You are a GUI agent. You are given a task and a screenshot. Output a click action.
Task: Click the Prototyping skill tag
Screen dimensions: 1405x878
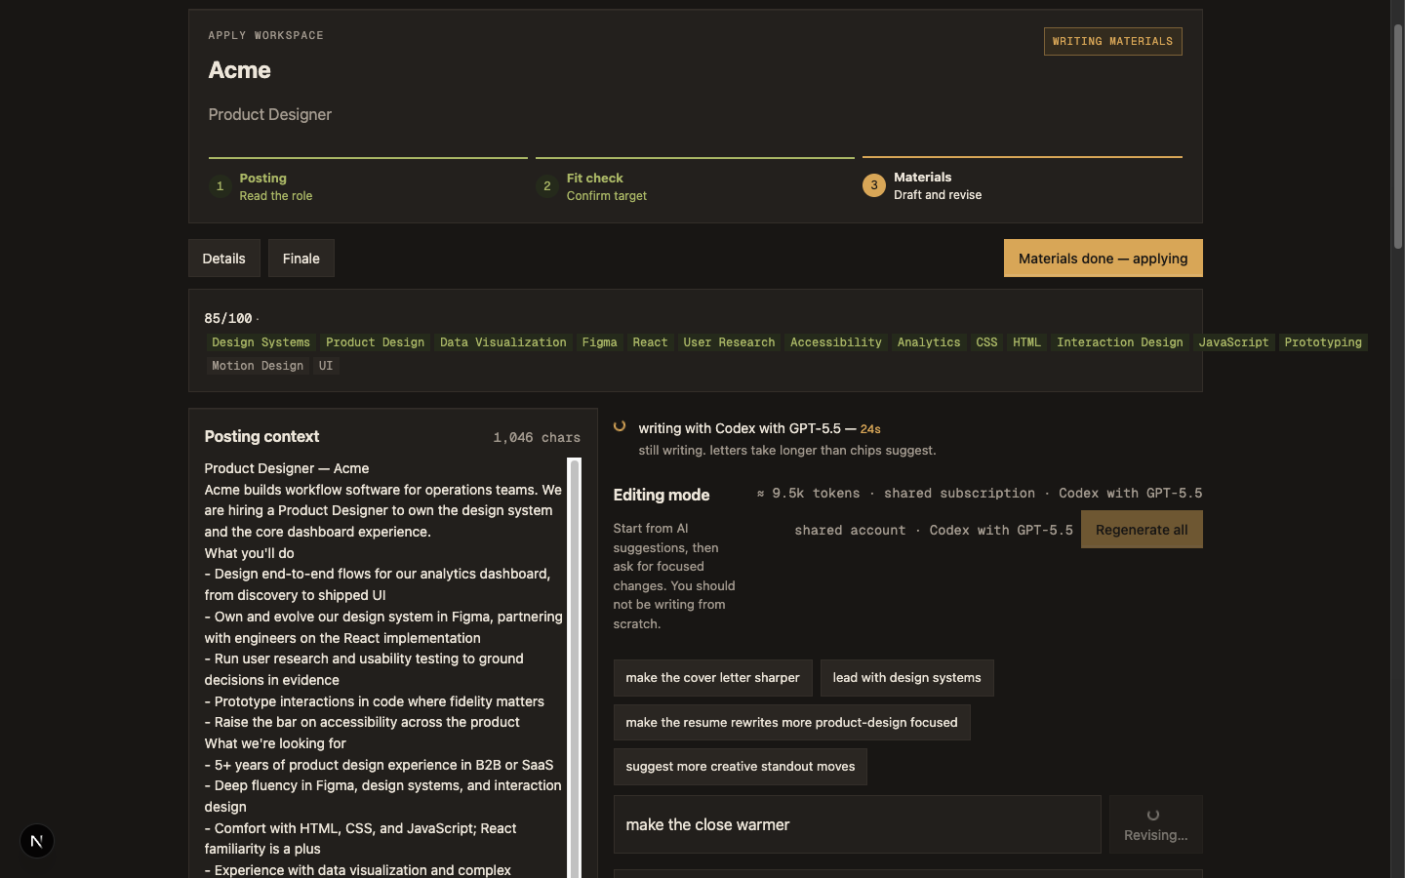pyautogui.click(x=1323, y=342)
